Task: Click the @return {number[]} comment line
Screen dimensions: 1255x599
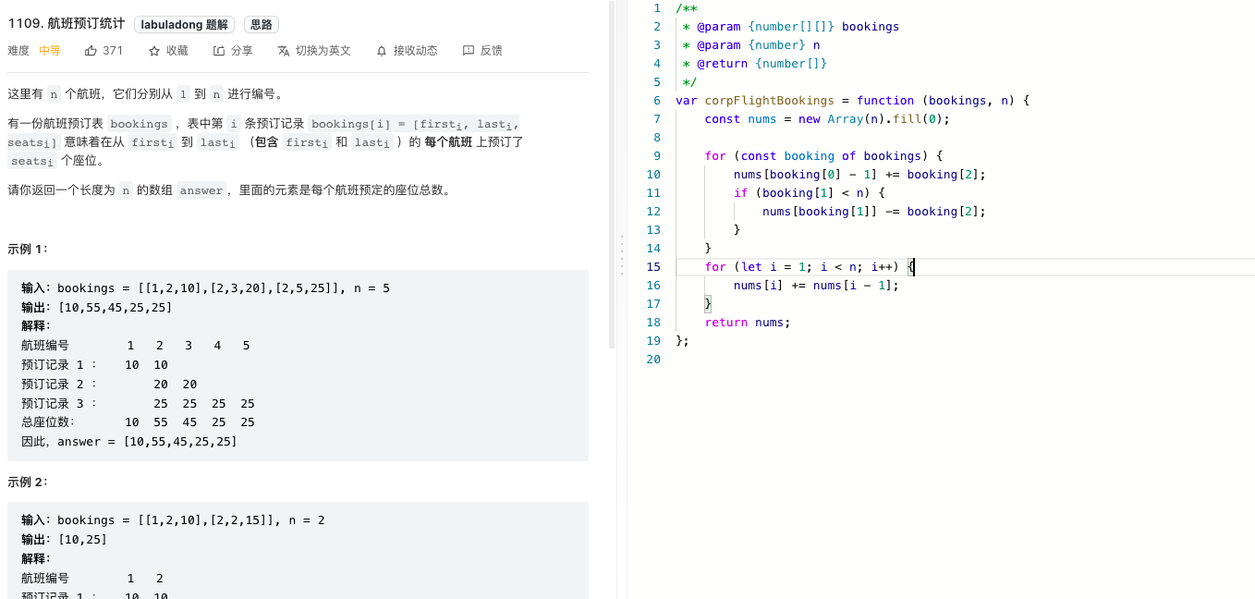Action: [x=754, y=64]
